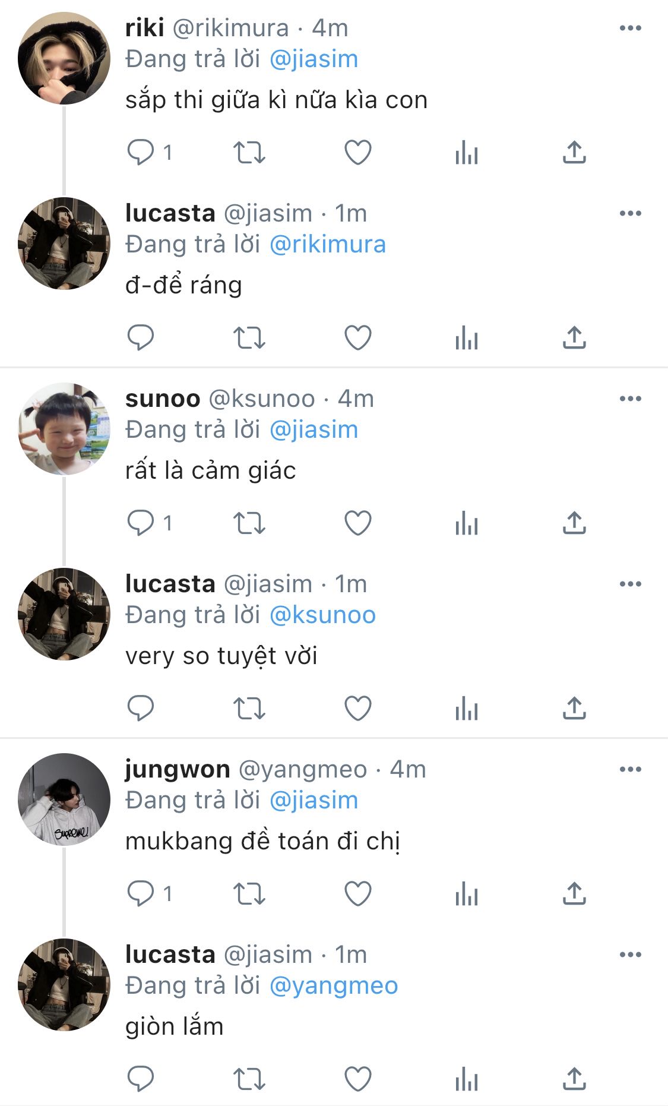Viewport: 668px width, 1106px height.
Task: Retweet lucasta's 'giòn lắm' reply
Action: pos(249,1079)
